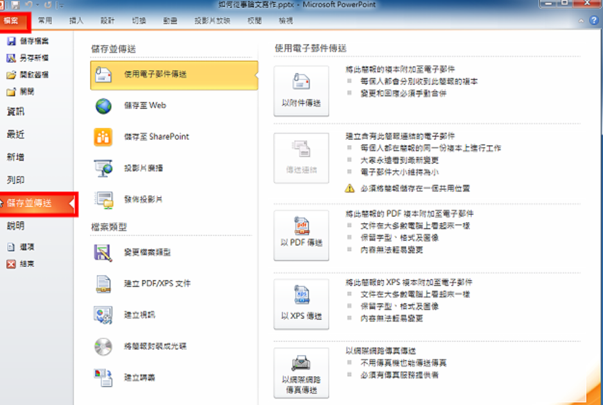Switch to the 切換 ribbon tab
Image resolution: width=603 pixels, height=405 pixels.
coord(139,21)
